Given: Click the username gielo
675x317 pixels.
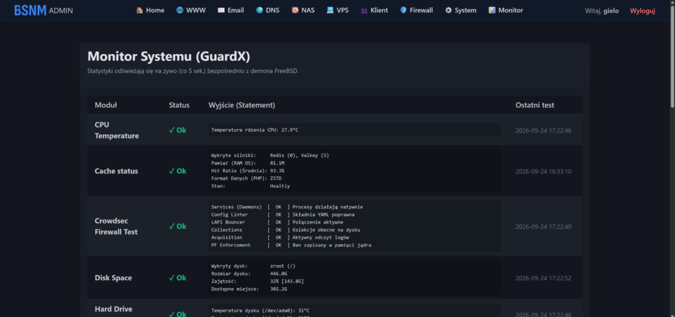Looking at the screenshot, I should (x=611, y=11).
